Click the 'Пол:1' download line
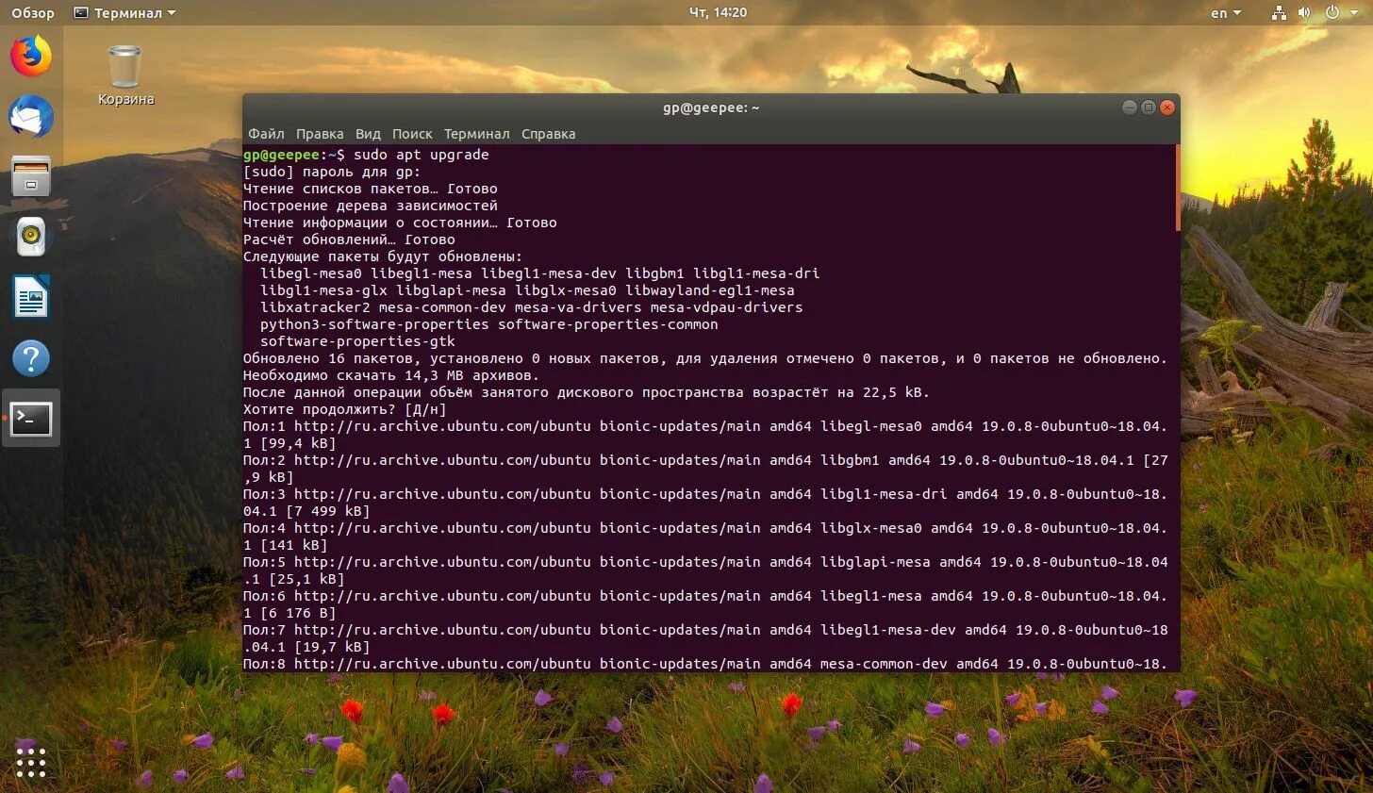 click(705, 435)
